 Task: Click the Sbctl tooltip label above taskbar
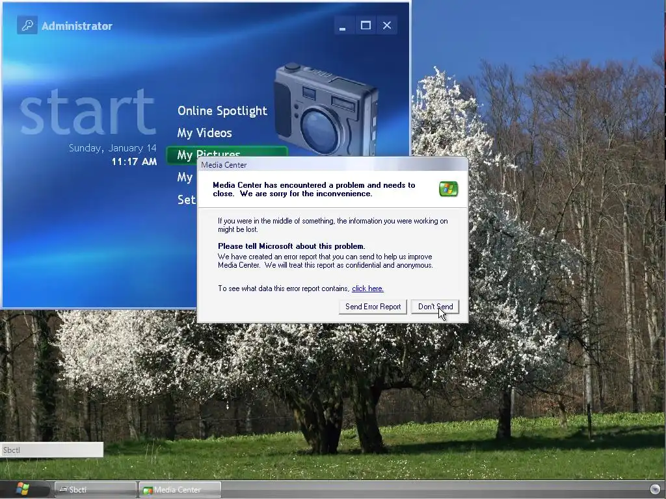[x=52, y=450]
